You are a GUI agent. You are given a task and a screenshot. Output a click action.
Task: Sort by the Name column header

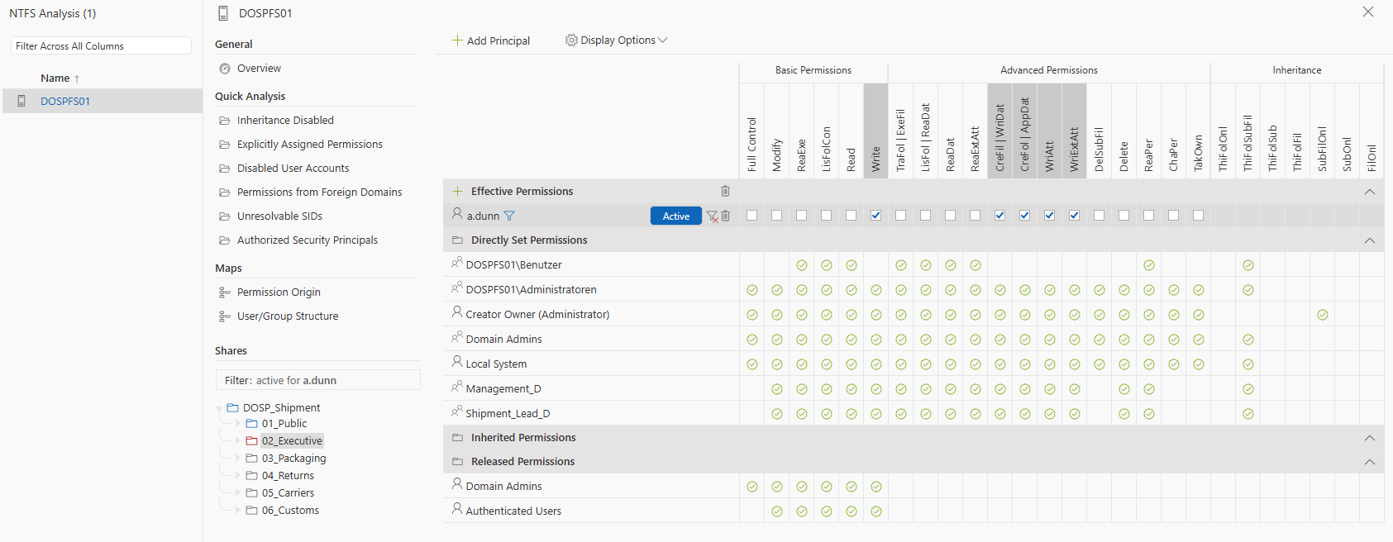coord(55,78)
